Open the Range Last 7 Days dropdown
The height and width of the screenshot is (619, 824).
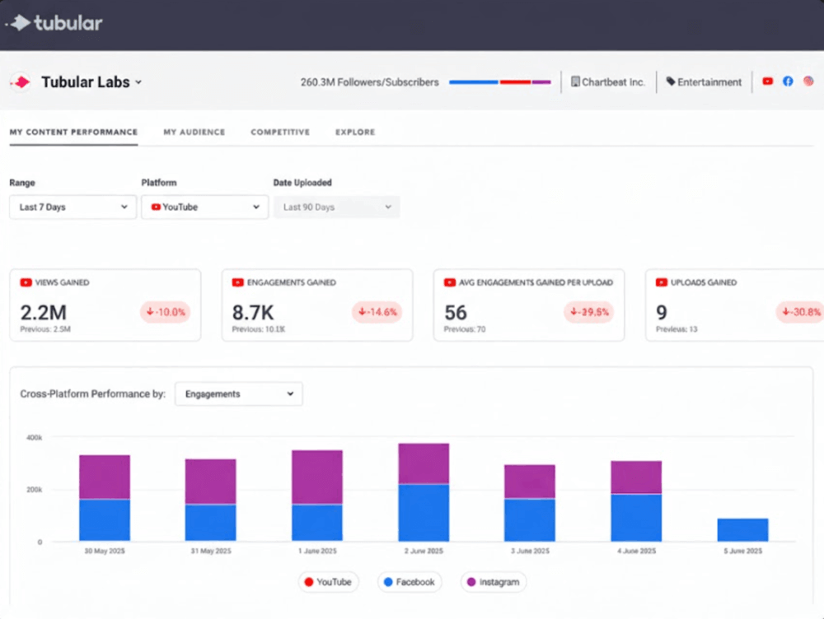click(x=73, y=207)
